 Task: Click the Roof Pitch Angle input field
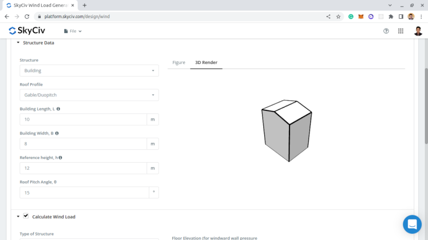pos(83,193)
